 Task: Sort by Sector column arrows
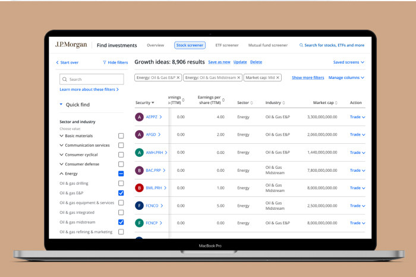coord(252,103)
